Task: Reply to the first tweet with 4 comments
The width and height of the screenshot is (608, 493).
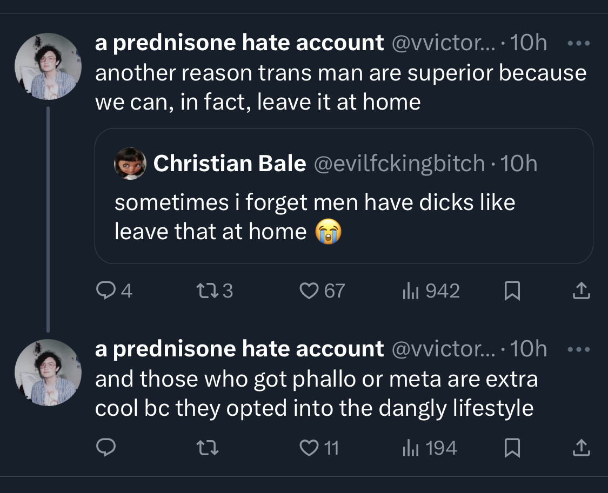Action: (114, 291)
